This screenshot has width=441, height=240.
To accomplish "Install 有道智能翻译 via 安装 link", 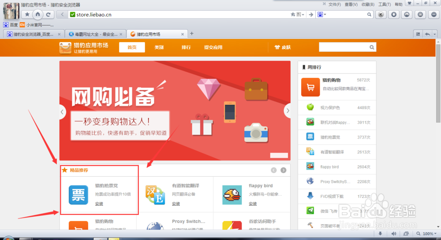I will click(176, 204).
